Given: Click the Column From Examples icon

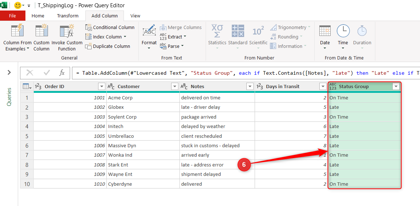Looking at the screenshot, I should 17,31.
